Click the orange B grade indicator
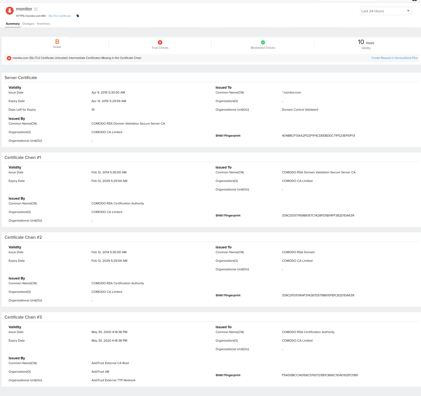Image resolution: width=421 pixels, height=396 pixels. pos(57,42)
